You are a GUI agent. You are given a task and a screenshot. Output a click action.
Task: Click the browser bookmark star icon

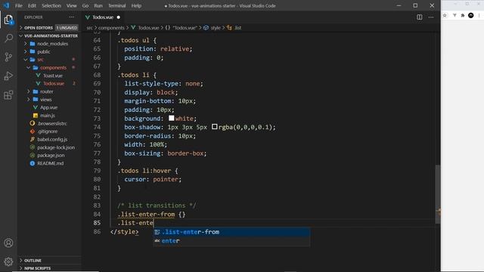pos(445,15)
